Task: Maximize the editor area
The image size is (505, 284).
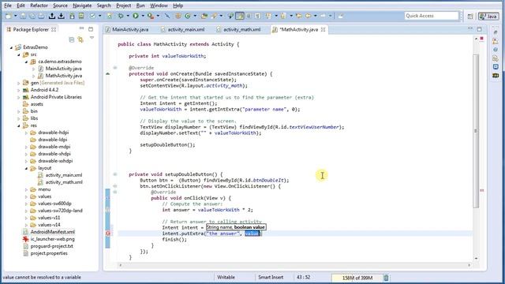Action: point(479,29)
